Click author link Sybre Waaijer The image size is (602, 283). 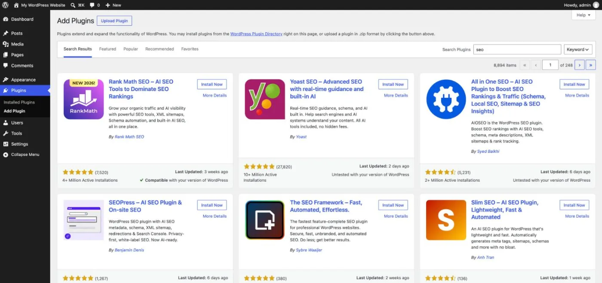pyautogui.click(x=309, y=250)
